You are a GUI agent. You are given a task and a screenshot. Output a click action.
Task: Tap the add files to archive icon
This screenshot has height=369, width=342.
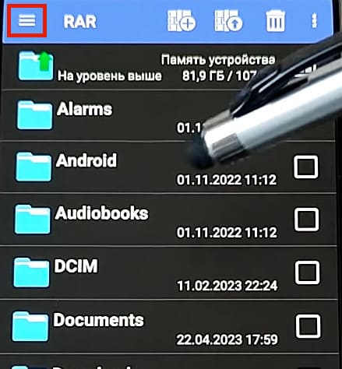coord(182,21)
